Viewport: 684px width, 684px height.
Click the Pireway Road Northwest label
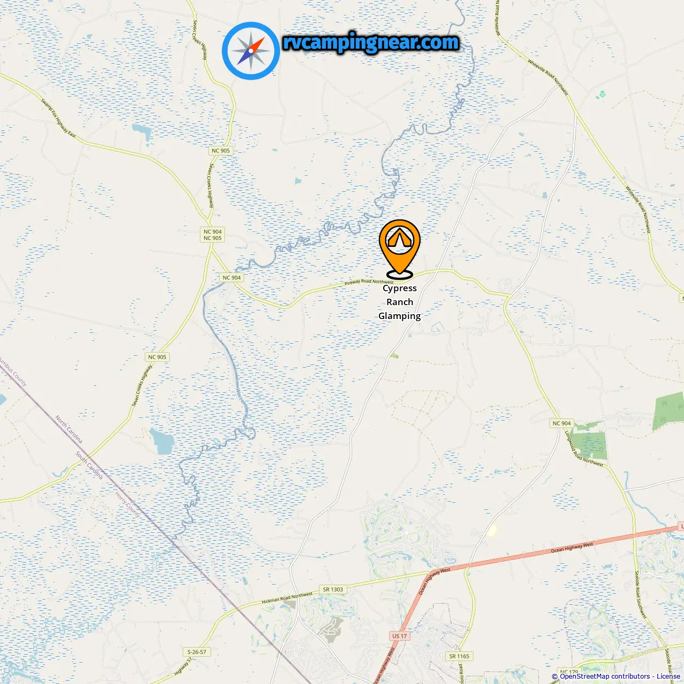[369, 282]
